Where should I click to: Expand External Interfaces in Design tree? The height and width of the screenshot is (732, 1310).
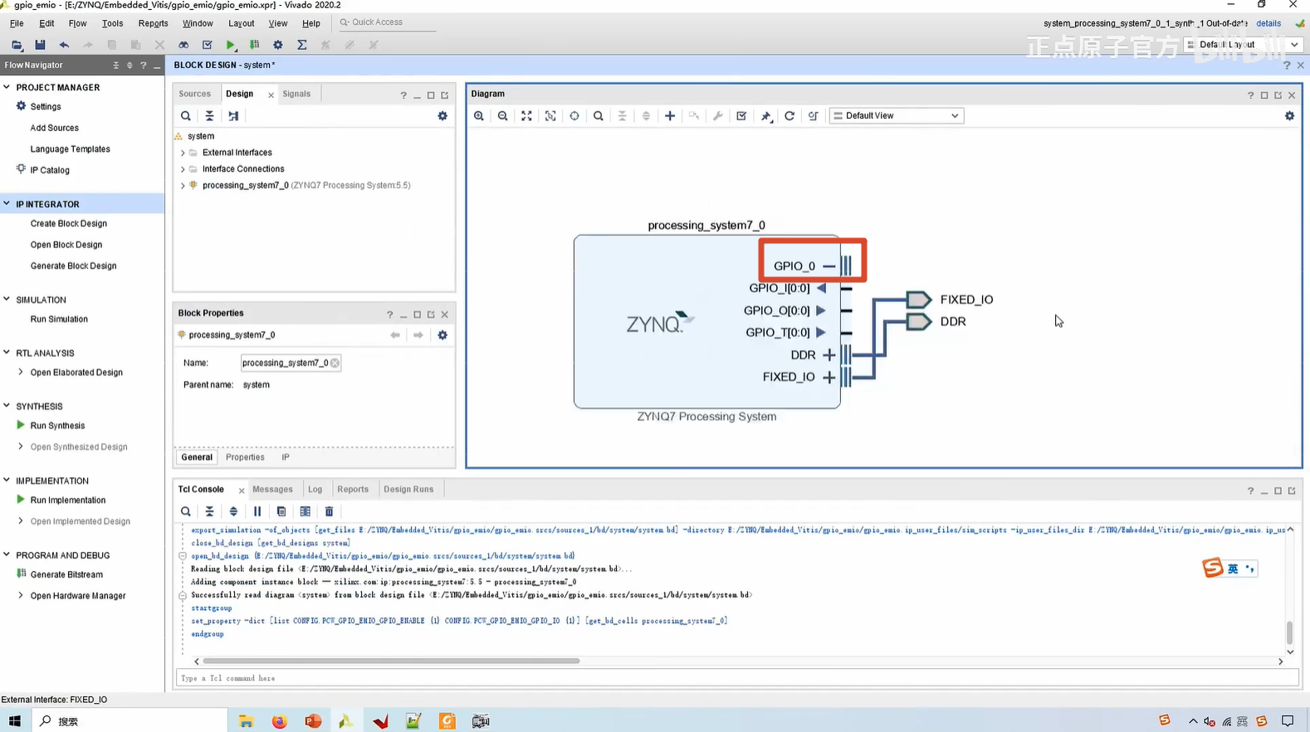183,153
